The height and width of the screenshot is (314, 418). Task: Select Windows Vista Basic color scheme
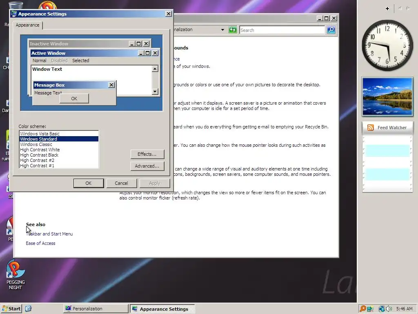59,134
